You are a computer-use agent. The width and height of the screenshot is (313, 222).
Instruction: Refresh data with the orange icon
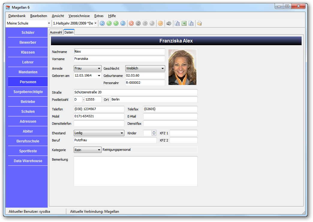point(160,24)
